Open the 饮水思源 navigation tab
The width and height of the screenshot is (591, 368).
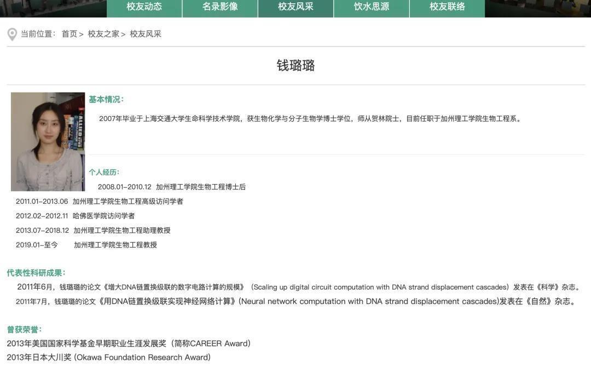coord(371,7)
